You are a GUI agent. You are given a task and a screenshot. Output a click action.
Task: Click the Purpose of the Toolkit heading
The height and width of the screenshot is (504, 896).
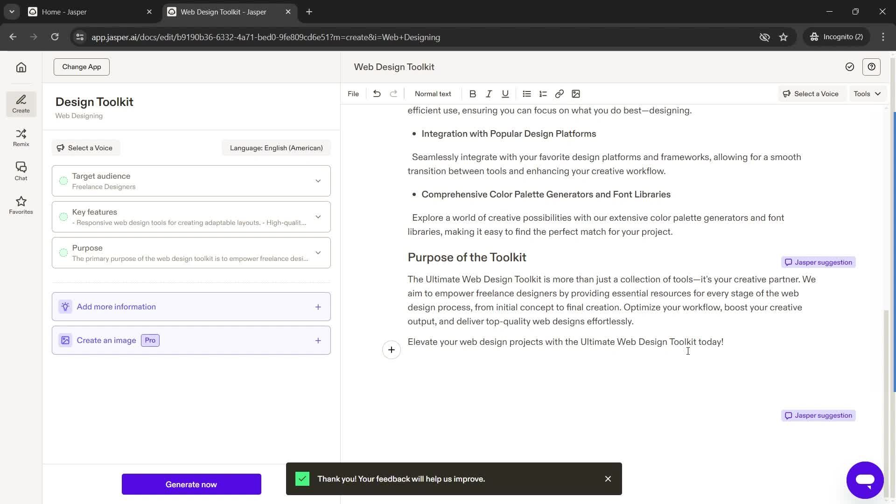click(x=467, y=258)
